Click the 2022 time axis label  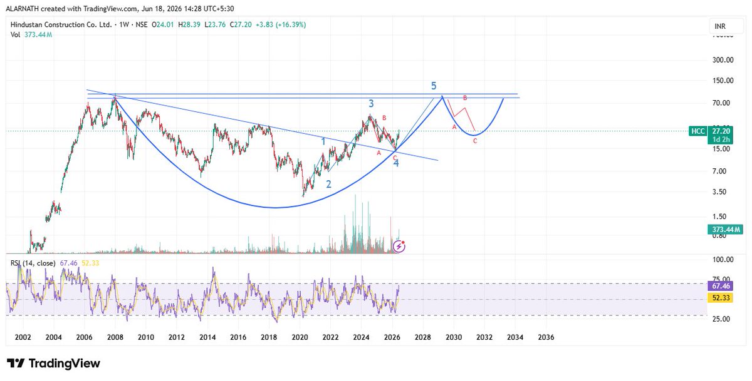[331, 337]
